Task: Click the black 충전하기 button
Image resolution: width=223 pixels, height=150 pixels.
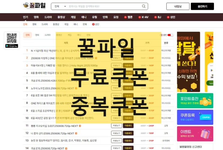Action: click(x=202, y=6)
